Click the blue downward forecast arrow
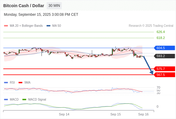This screenshot has width=176, height=119. click(x=148, y=65)
